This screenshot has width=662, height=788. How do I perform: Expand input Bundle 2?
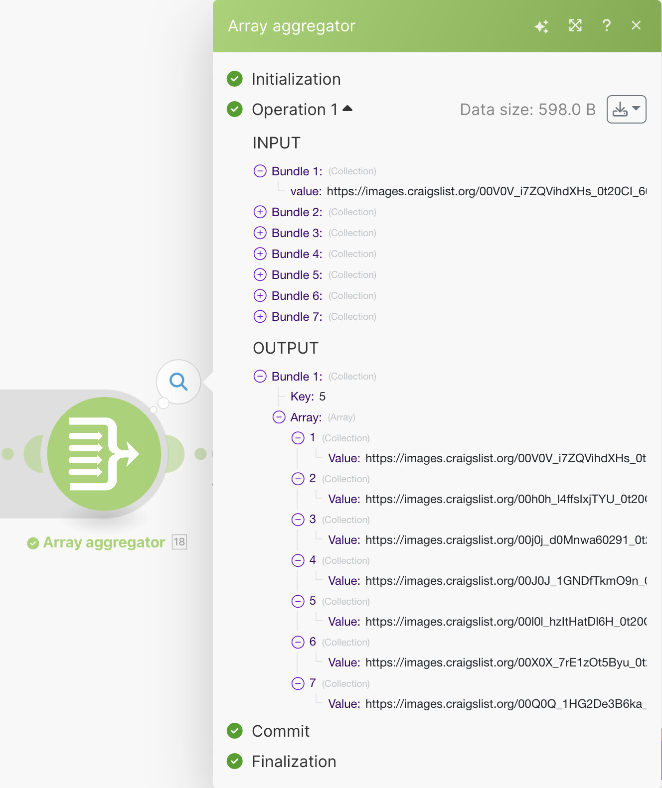point(260,212)
